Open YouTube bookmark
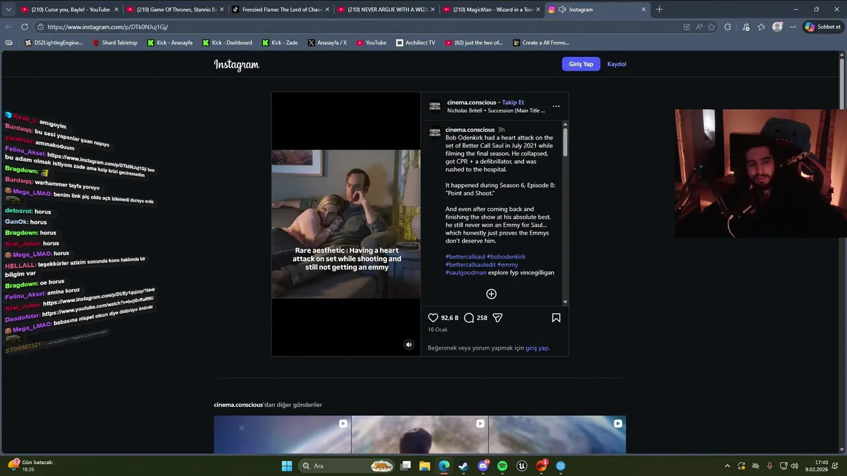The width and height of the screenshot is (847, 476). point(371,43)
